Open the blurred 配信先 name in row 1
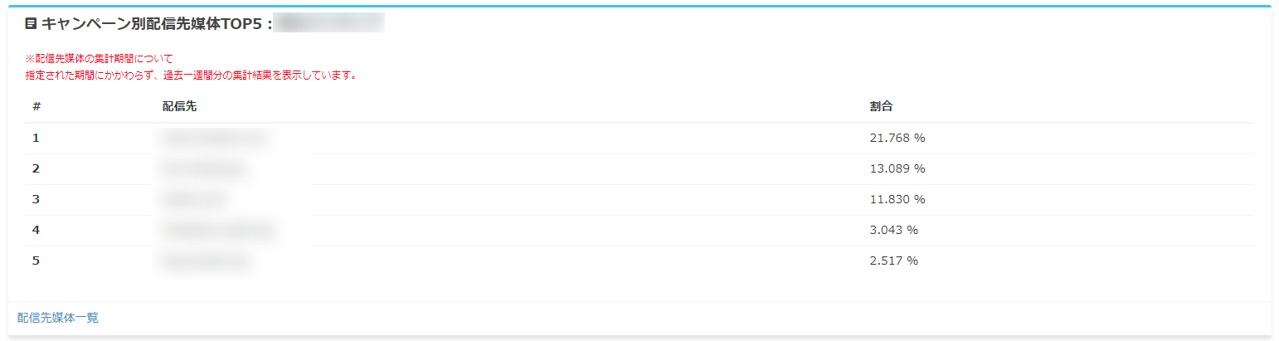The width and height of the screenshot is (1279, 341). pos(214,139)
